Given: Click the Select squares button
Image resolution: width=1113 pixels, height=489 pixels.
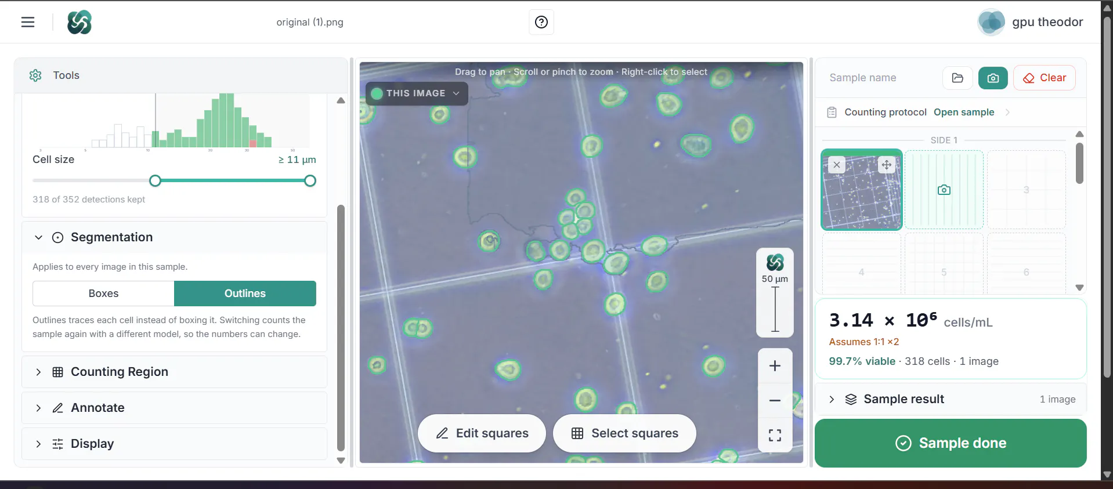Looking at the screenshot, I should tap(624, 433).
